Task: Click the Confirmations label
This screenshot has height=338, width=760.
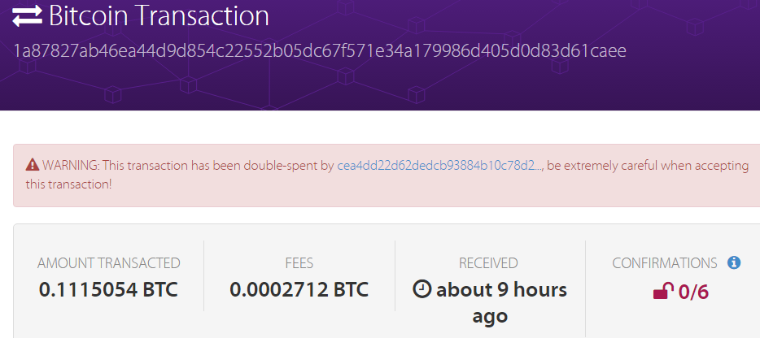Action: coord(665,263)
